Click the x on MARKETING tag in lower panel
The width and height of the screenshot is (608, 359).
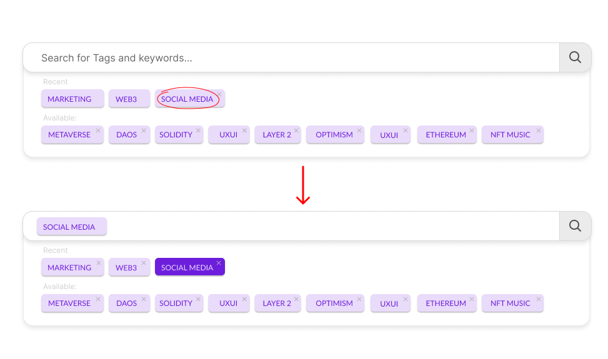(x=98, y=263)
